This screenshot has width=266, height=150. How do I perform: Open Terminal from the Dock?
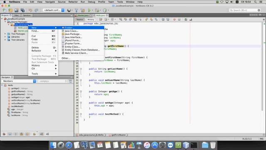point(194,145)
